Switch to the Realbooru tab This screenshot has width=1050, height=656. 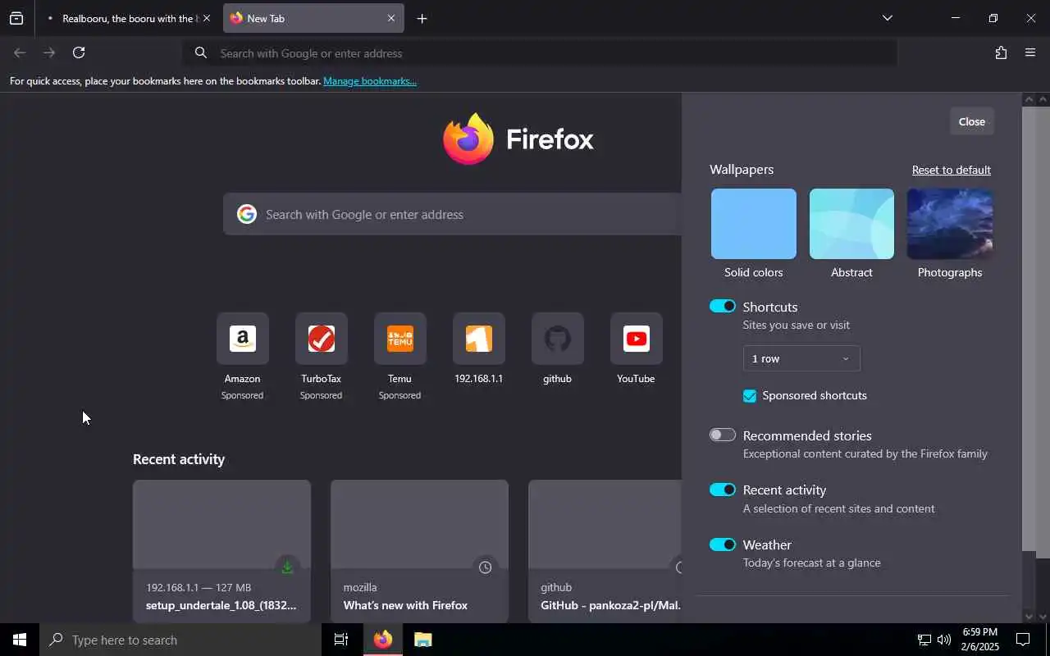[x=129, y=18]
